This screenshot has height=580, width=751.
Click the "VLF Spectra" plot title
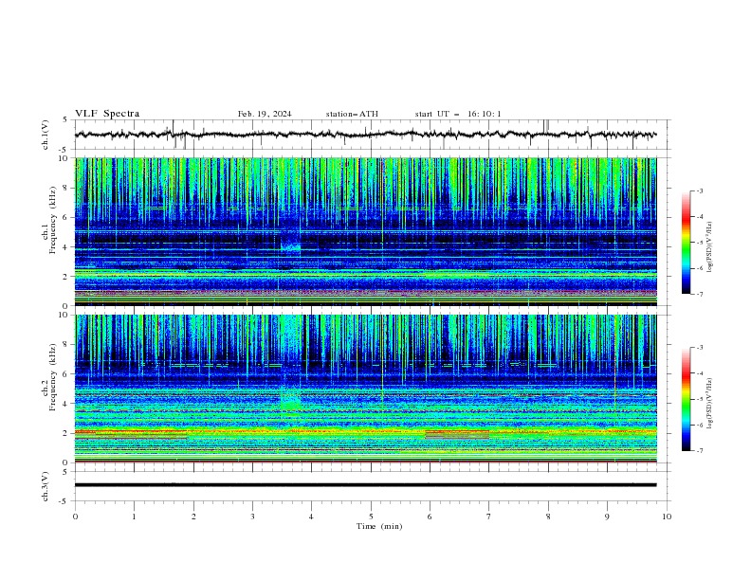107,114
